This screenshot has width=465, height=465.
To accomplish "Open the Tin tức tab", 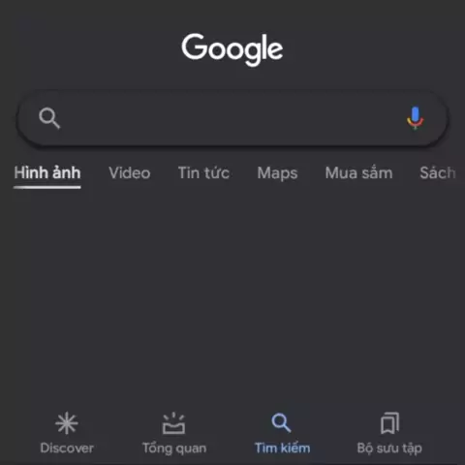I will click(x=203, y=172).
